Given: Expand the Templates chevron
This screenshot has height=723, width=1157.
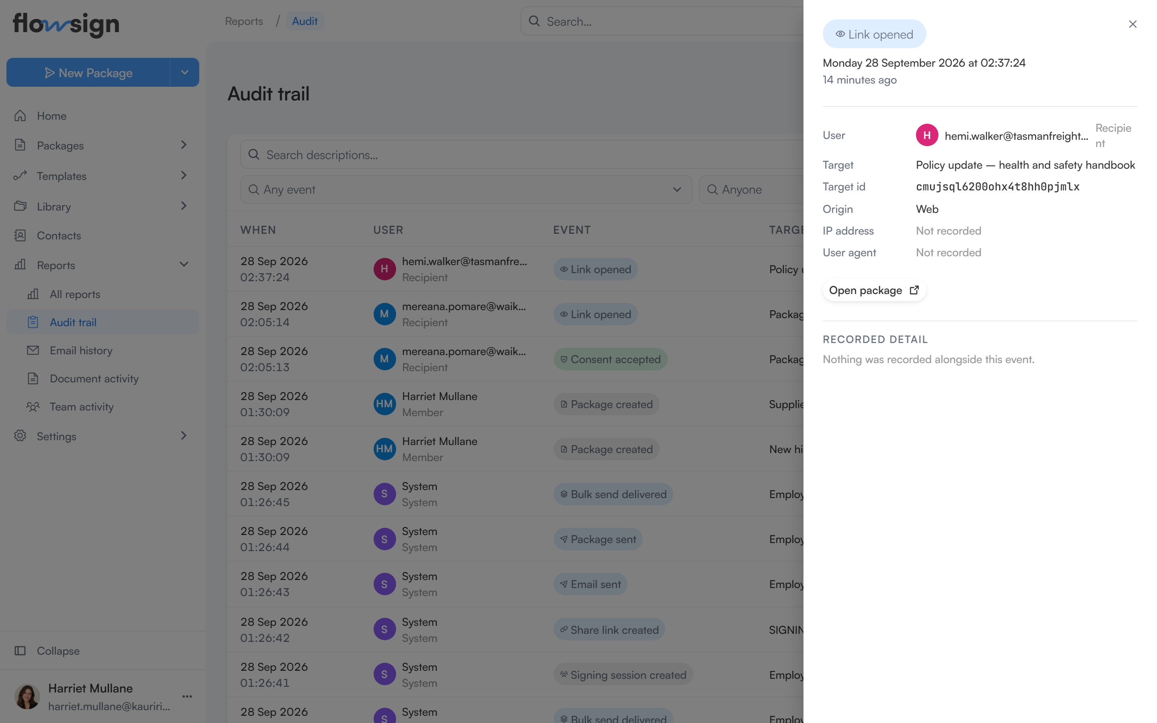Looking at the screenshot, I should click(184, 176).
